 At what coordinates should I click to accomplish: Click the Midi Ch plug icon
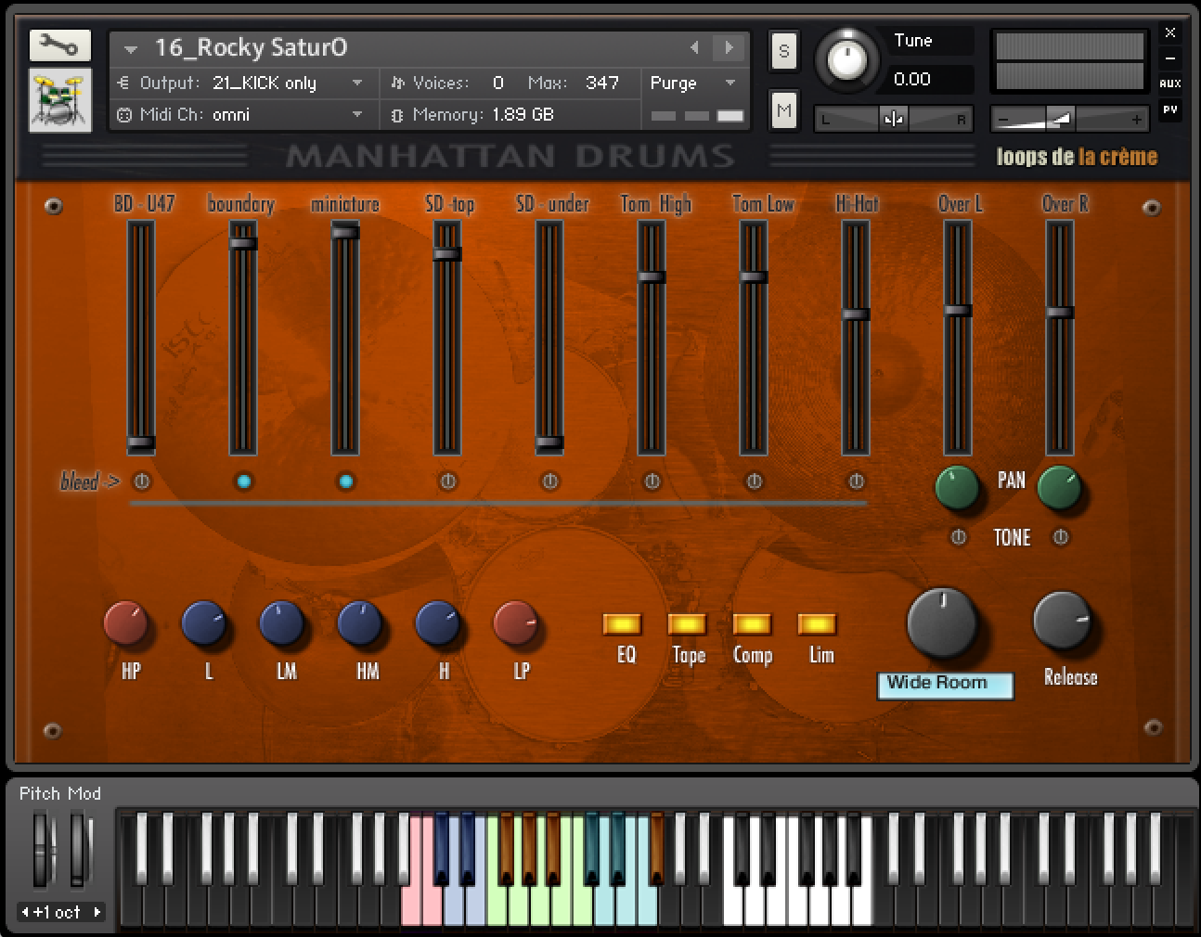point(125,115)
